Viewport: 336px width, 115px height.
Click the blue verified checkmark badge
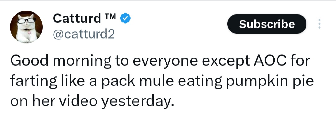tap(126, 18)
